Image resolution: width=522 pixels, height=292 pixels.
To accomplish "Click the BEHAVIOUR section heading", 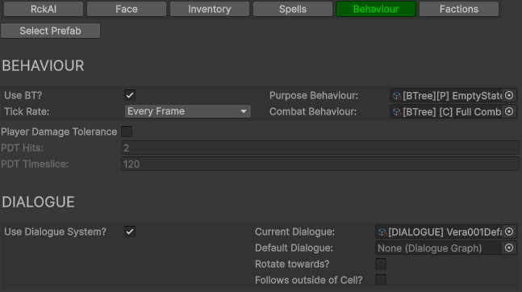I will (x=43, y=65).
